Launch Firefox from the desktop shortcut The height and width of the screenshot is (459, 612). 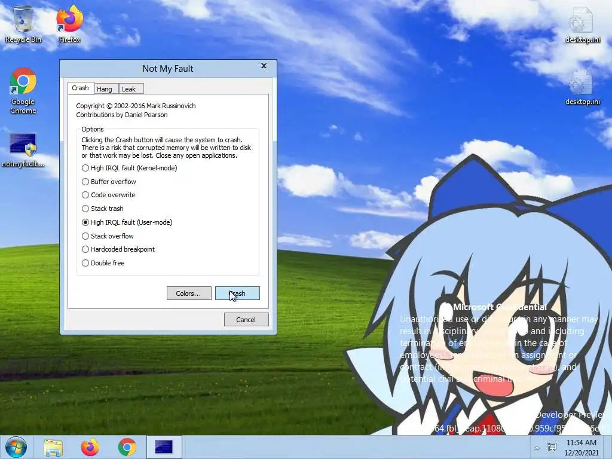[69, 23]
